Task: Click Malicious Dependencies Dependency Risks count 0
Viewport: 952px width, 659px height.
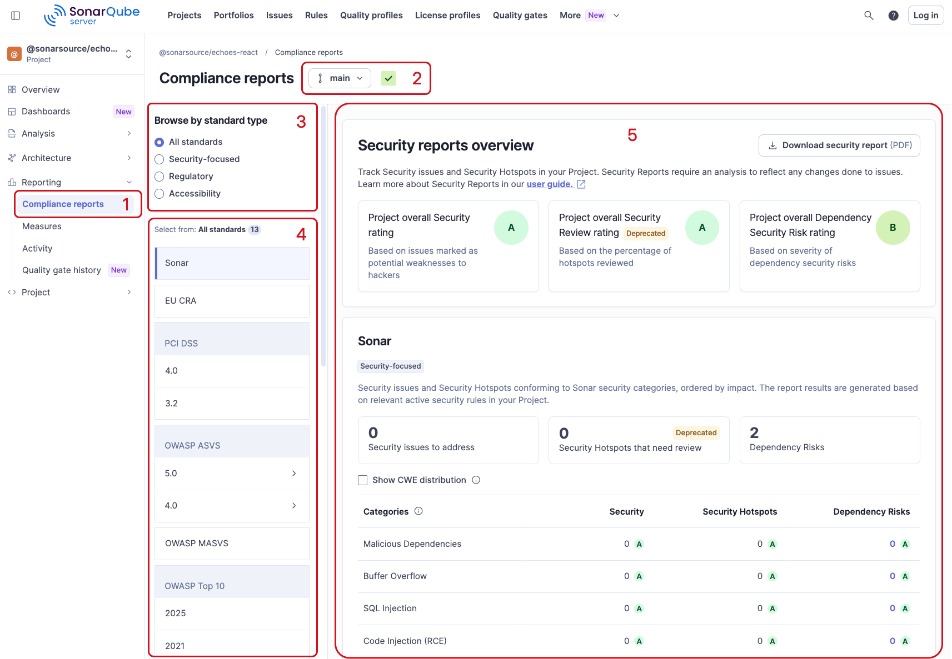Action: point(893,544)
